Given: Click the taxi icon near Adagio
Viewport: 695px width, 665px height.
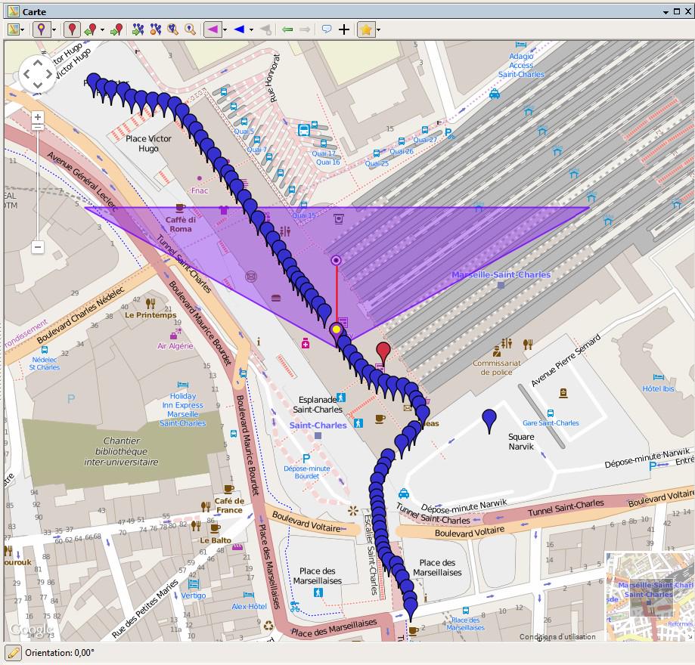Looking at the screenshot, I should [x=495, y=94].
